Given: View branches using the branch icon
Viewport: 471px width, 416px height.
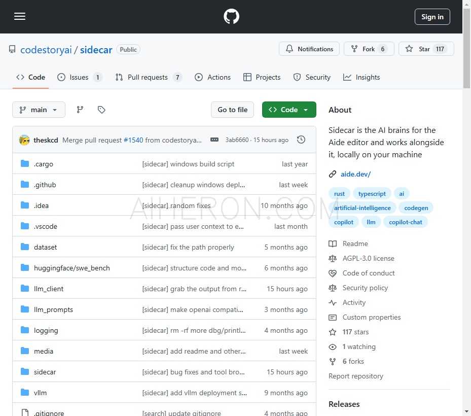Looking at the screenshot, I should click(x=80, y=110).
